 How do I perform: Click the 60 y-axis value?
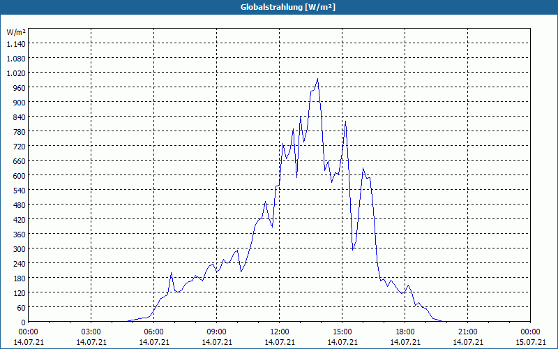pyautogui.click(x=22, y=307)
